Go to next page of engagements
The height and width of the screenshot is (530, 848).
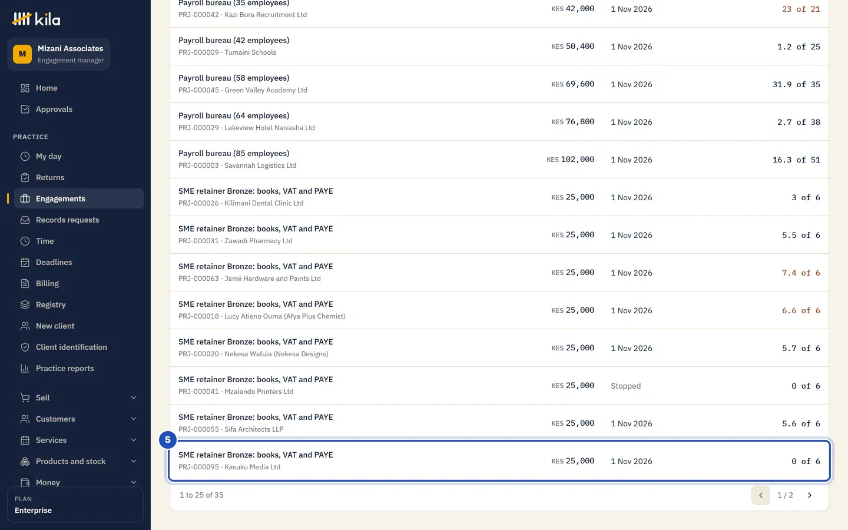point(810,495)
